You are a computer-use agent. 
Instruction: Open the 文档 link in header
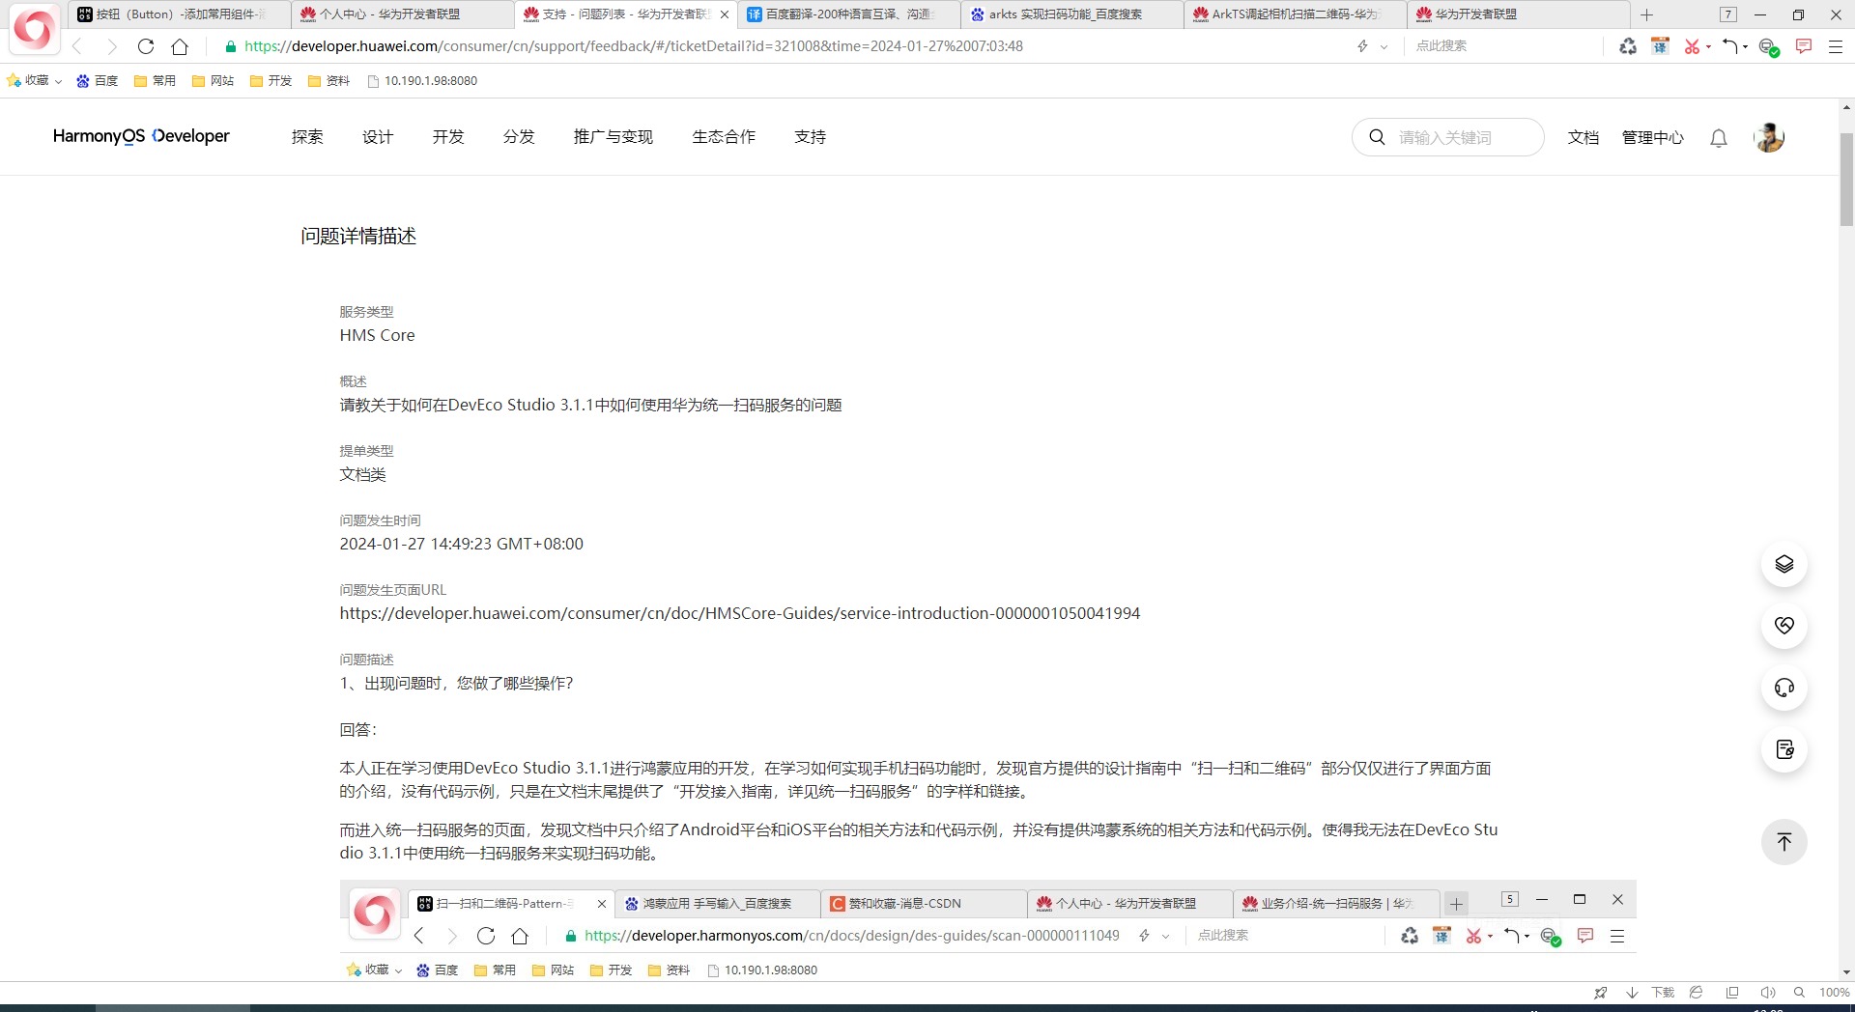[x=1583, y=137]
